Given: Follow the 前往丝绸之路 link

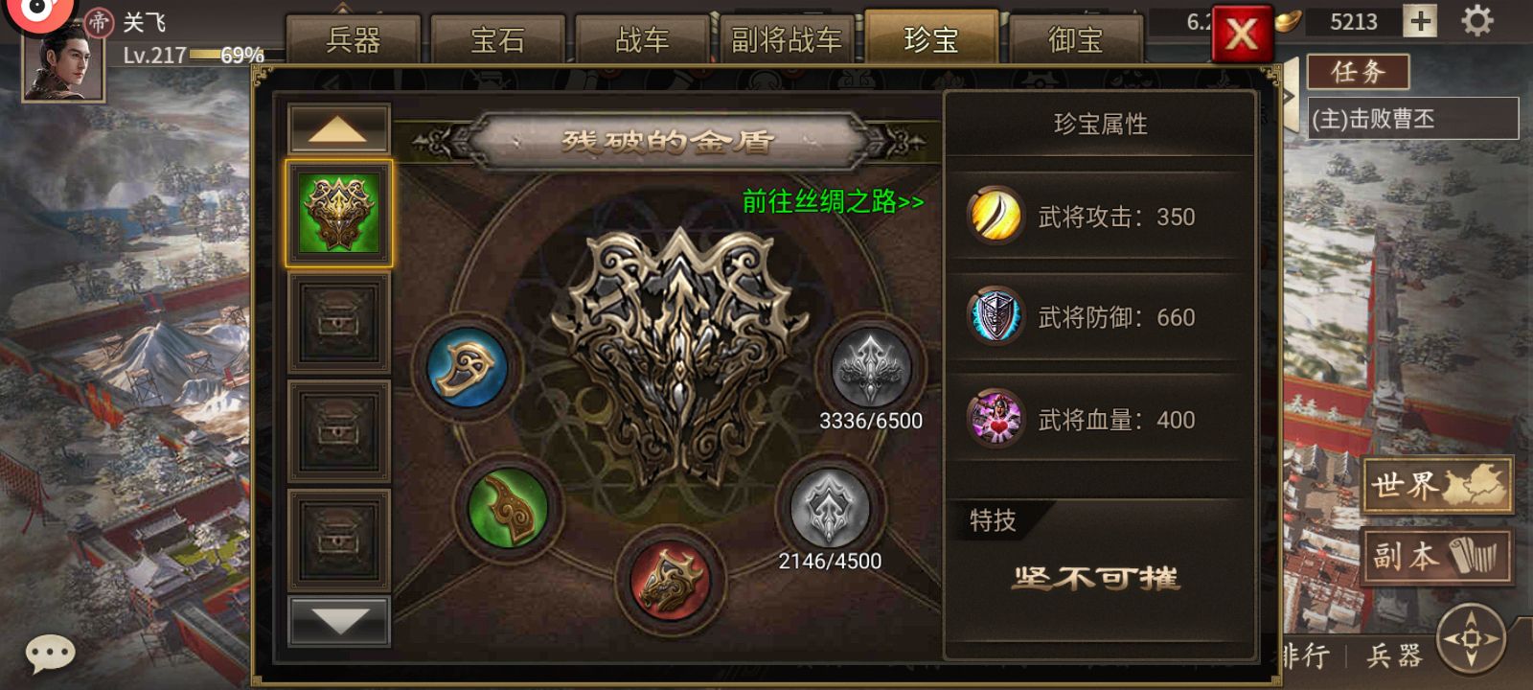Looking at the screenshot, I should (833, 201).
